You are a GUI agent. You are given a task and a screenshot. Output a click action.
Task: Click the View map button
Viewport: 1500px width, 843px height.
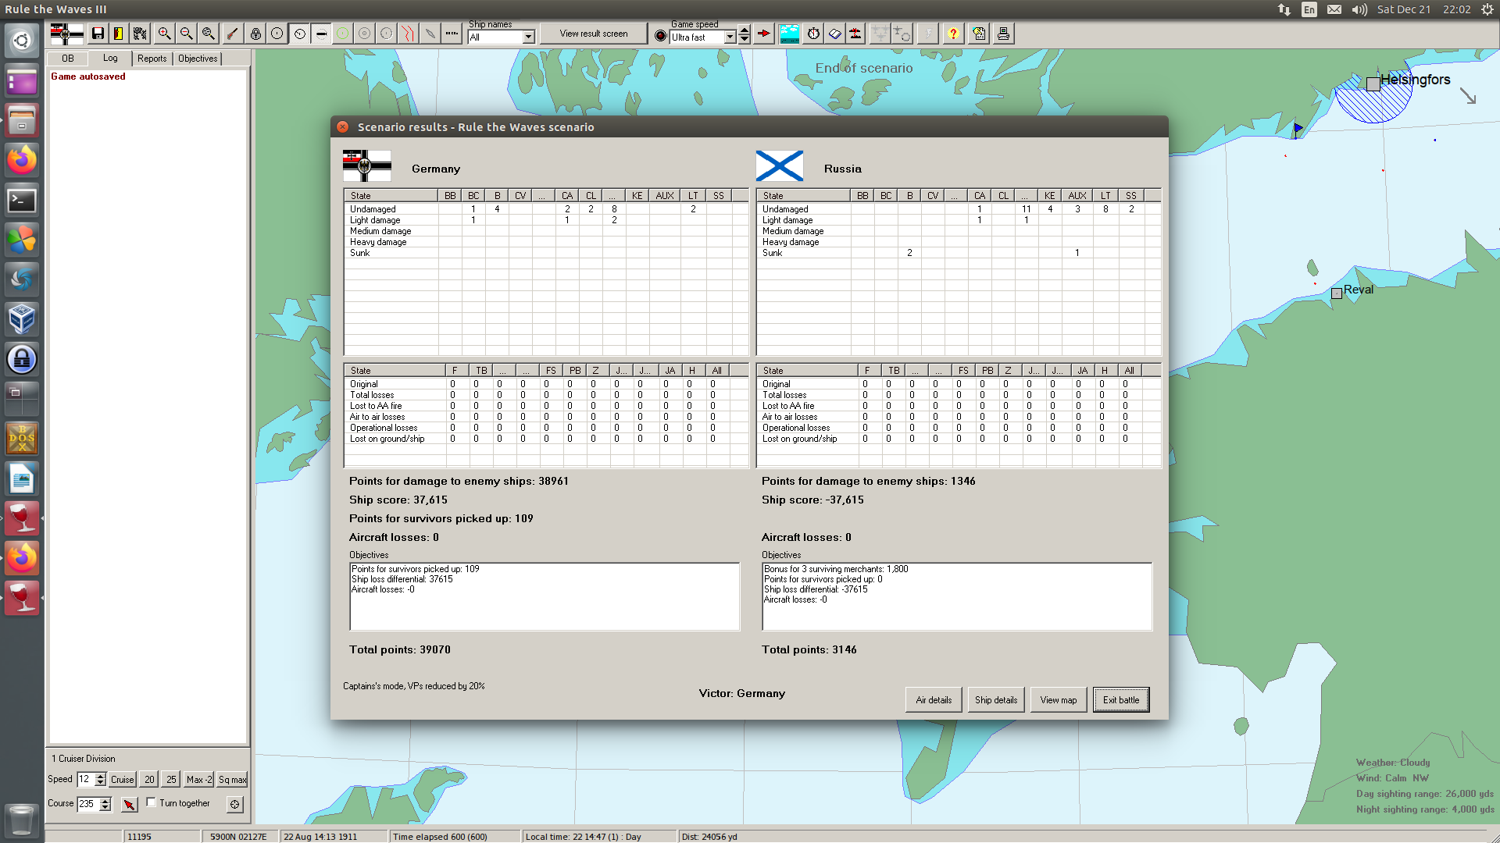tap(1059, 700)
